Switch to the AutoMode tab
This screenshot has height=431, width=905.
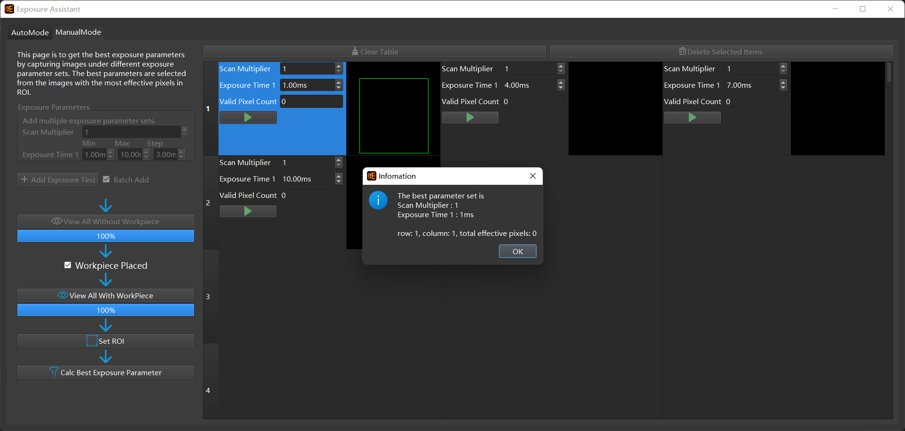point(30,32)
